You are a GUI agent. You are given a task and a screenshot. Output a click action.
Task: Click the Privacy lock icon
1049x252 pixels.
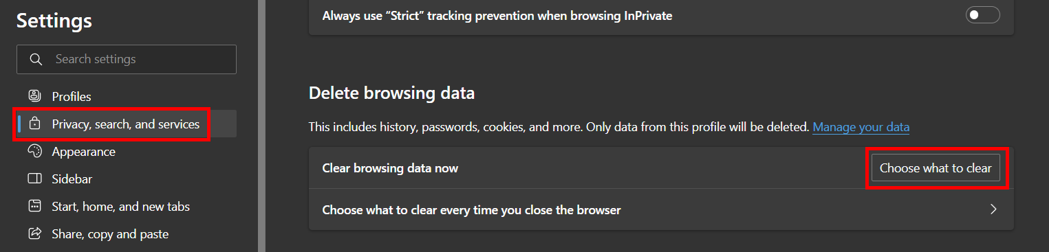34,124
